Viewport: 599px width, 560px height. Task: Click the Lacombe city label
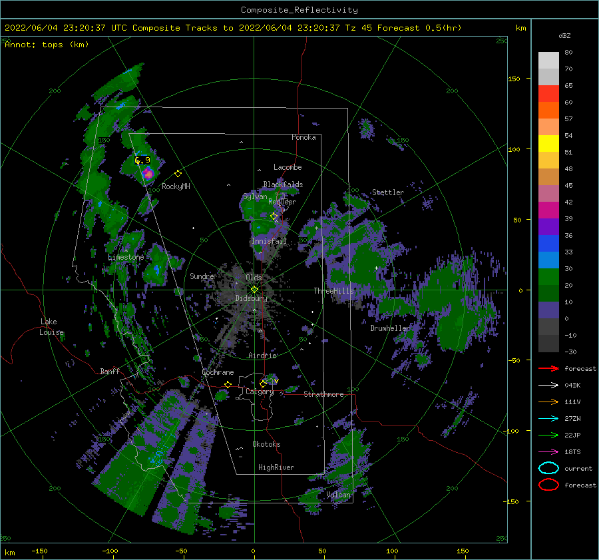click(x=288, y=167)
